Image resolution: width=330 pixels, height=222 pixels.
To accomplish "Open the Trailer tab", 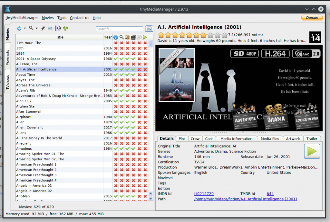I will pos(312,139).
